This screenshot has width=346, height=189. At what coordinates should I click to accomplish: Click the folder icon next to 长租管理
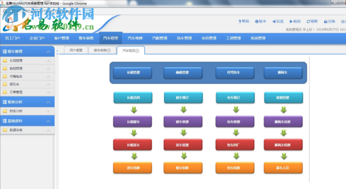pyautogui.click(x=5, y=60)
